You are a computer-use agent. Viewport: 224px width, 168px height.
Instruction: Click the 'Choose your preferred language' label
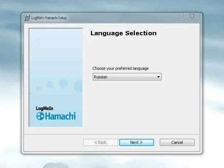point(121,68)
